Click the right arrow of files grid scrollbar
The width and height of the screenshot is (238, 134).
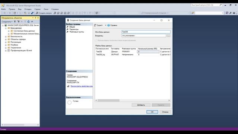[169, 100]
